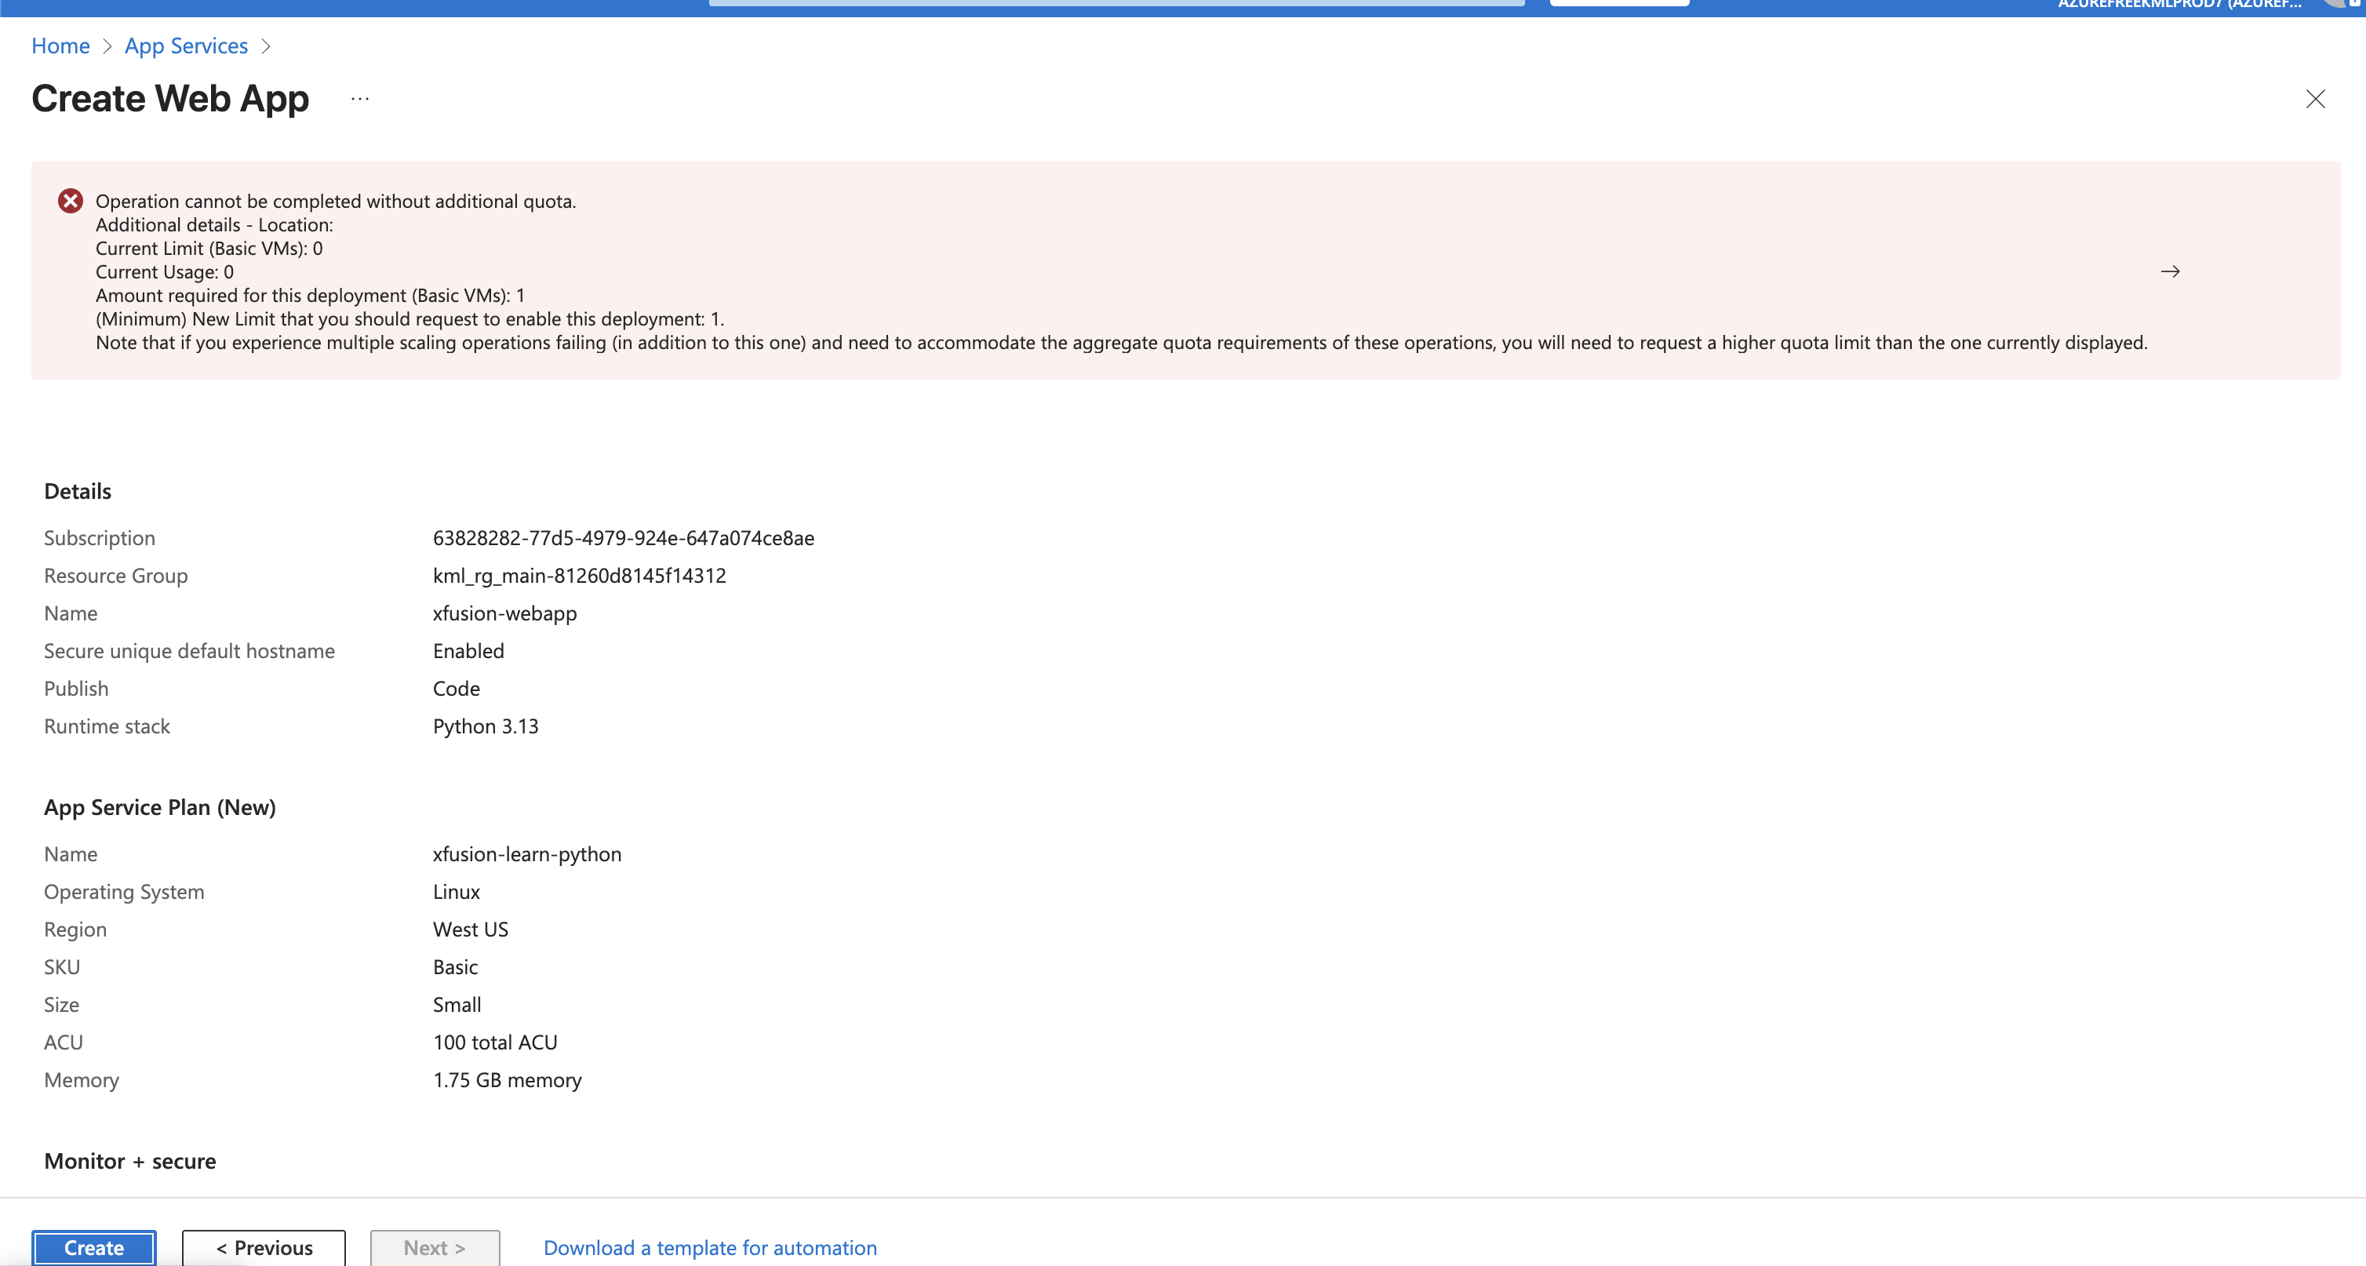Click the subscription ID value
The width and height of the screenshot is (2366, 1266).
pos(624,538)
